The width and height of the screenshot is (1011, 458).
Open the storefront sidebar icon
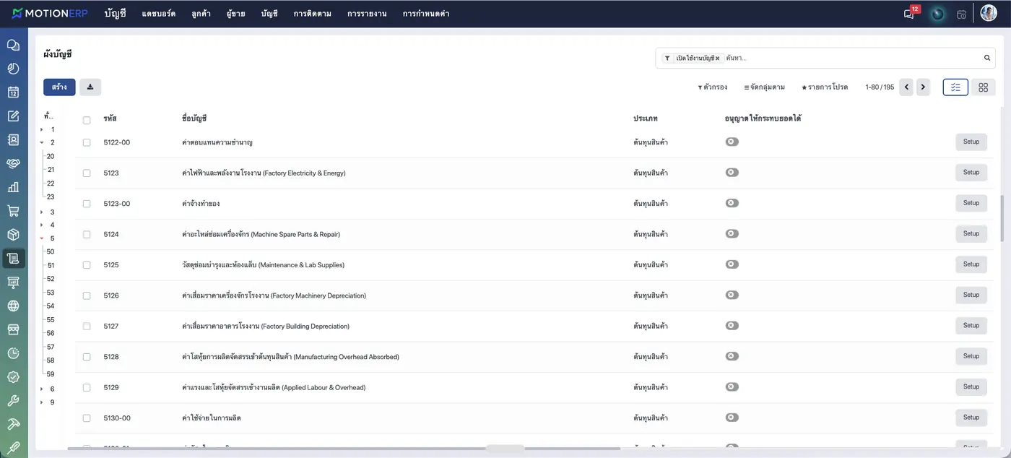coord(13,329)
